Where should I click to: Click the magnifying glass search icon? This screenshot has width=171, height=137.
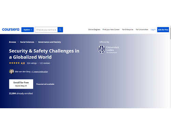point(60,30)
